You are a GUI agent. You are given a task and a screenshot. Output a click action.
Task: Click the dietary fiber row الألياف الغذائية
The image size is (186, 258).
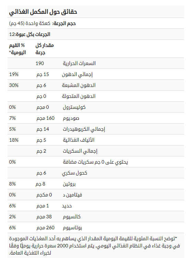96,140
